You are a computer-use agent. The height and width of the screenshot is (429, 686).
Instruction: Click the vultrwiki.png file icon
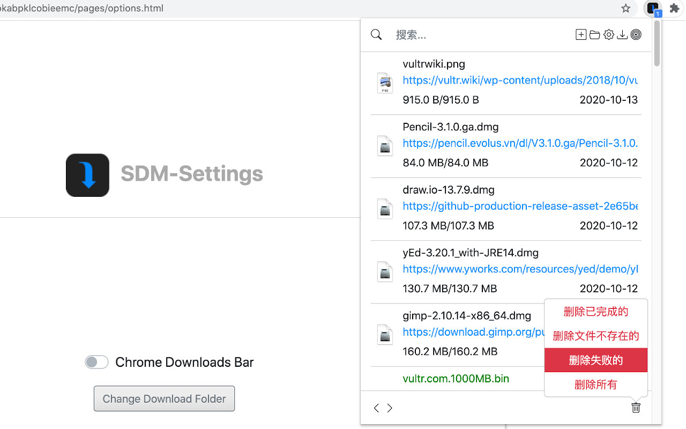(x=385, y=83)
